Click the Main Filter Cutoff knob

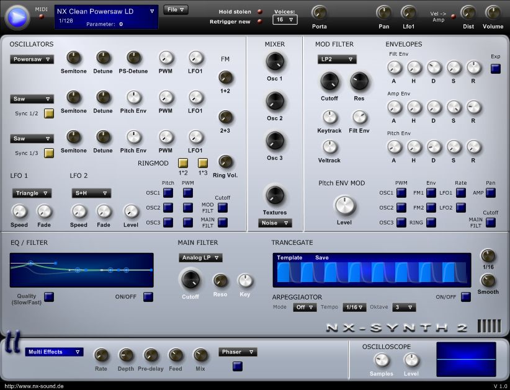[190, 280]
